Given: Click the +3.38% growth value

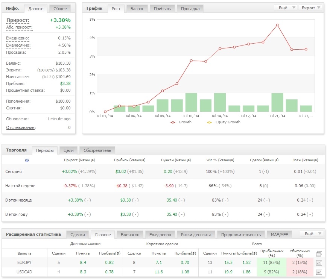Looking at the screenshot, I should 60,20.
